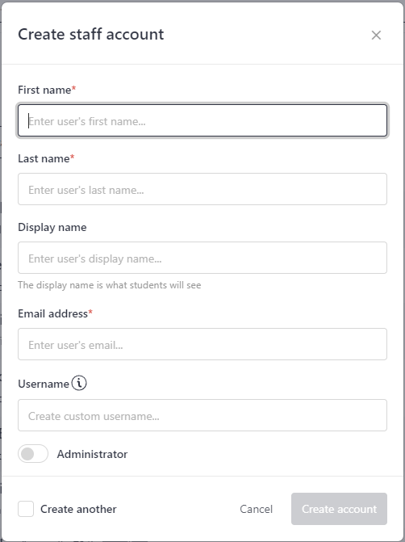Click the Display name label

pyautogui.click(x=52, y=228)
